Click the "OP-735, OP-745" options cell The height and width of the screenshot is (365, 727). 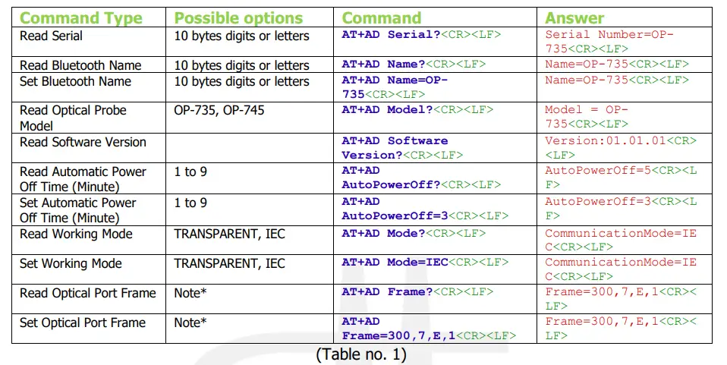pos(219,110)
